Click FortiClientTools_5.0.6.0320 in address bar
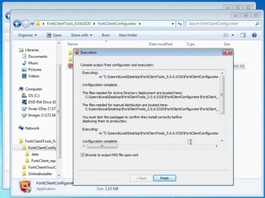The width and height of the screenshot is (265, 198). pos(69,23)
